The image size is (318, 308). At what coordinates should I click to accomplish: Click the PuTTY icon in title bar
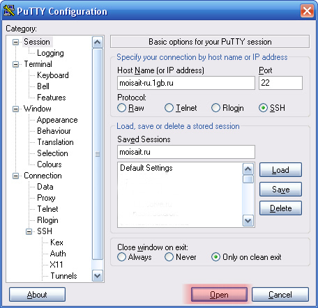pyautogui.click(x=9, y=10)
